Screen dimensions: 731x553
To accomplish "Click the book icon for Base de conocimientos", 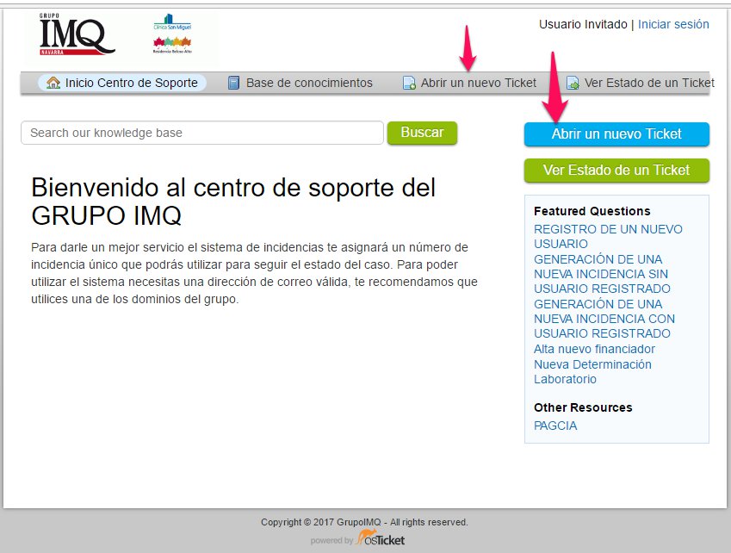I will pyautogui.click(x=233, y=83).
